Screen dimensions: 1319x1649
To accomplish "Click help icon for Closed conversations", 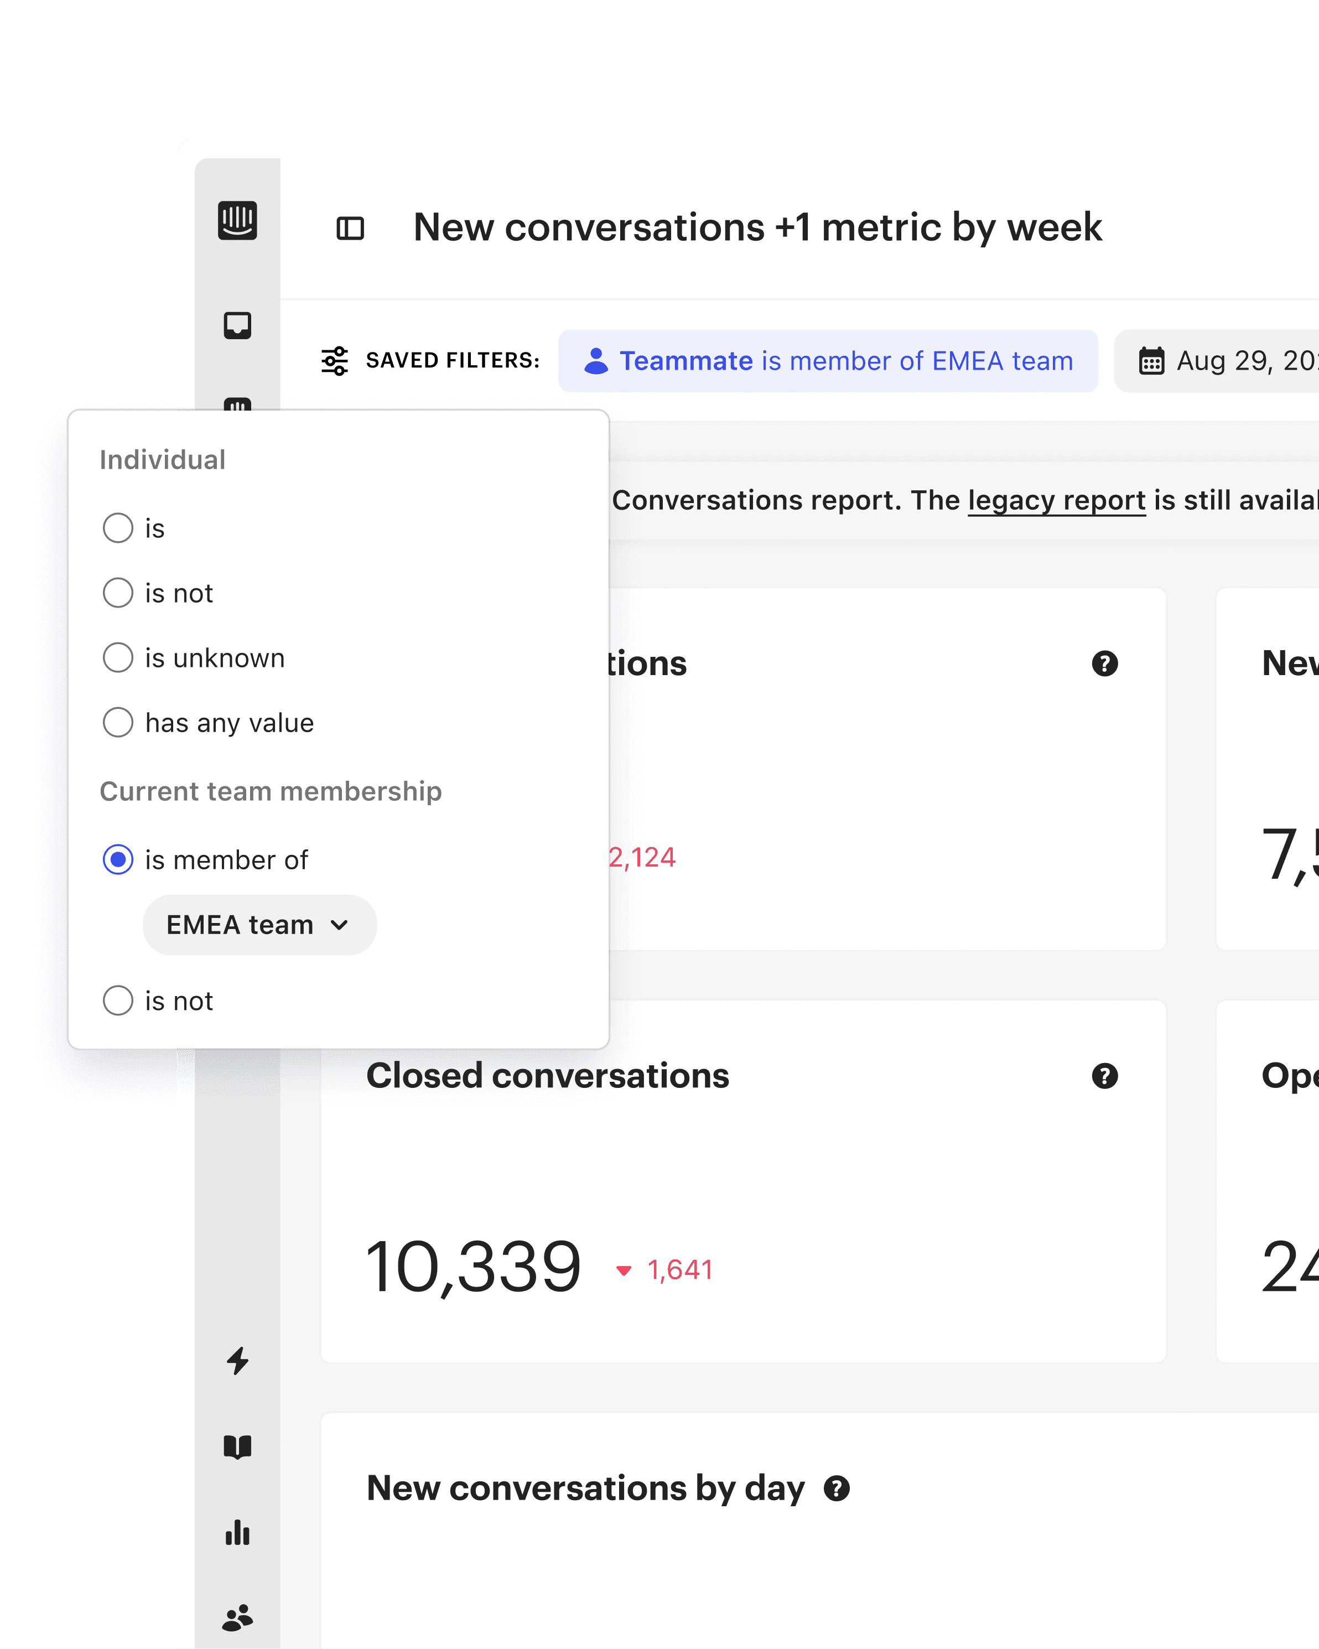I will 1105,1076.
